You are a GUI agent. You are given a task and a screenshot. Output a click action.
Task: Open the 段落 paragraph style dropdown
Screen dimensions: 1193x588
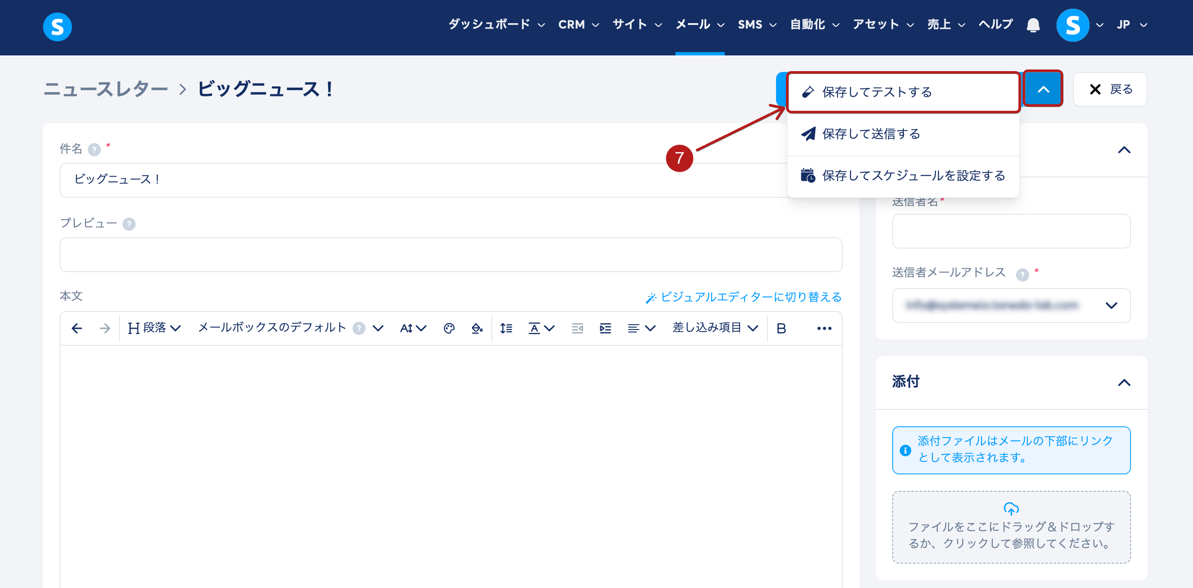pyautogui.click(x=154, y=328)
